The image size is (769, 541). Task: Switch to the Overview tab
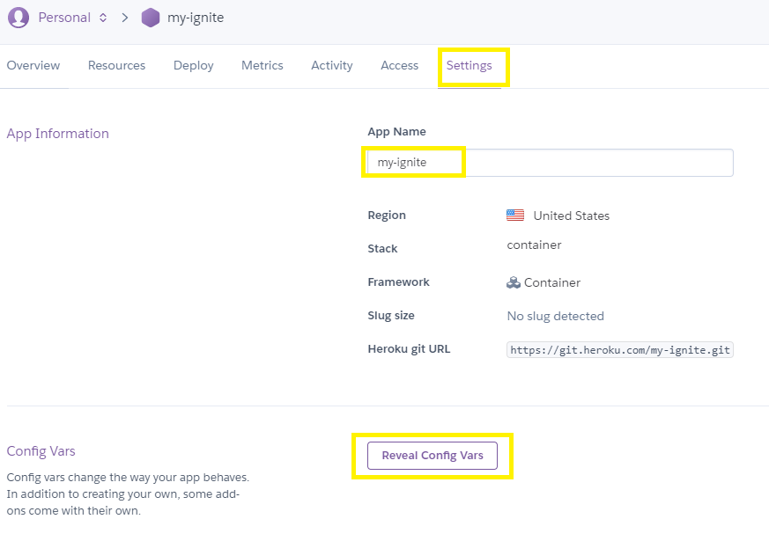(33, 66)
